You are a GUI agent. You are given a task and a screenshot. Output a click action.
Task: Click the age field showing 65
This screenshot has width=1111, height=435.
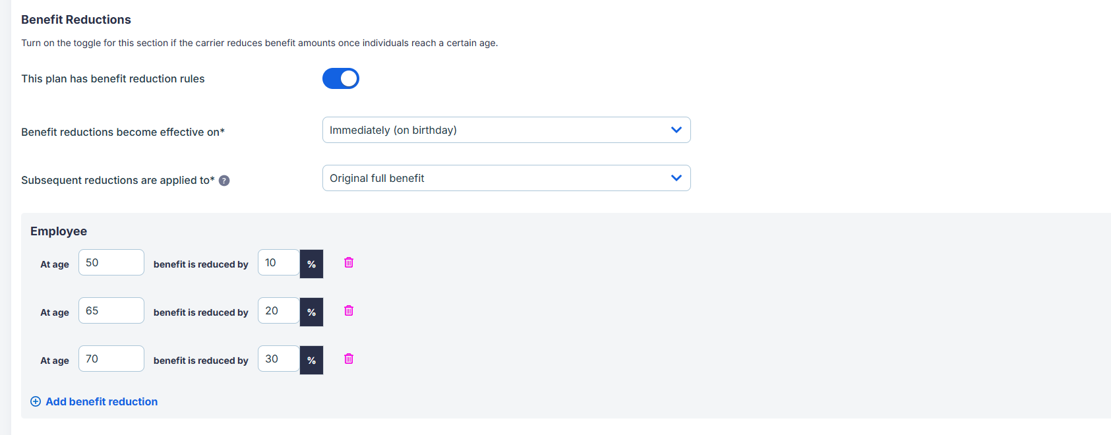111,310
